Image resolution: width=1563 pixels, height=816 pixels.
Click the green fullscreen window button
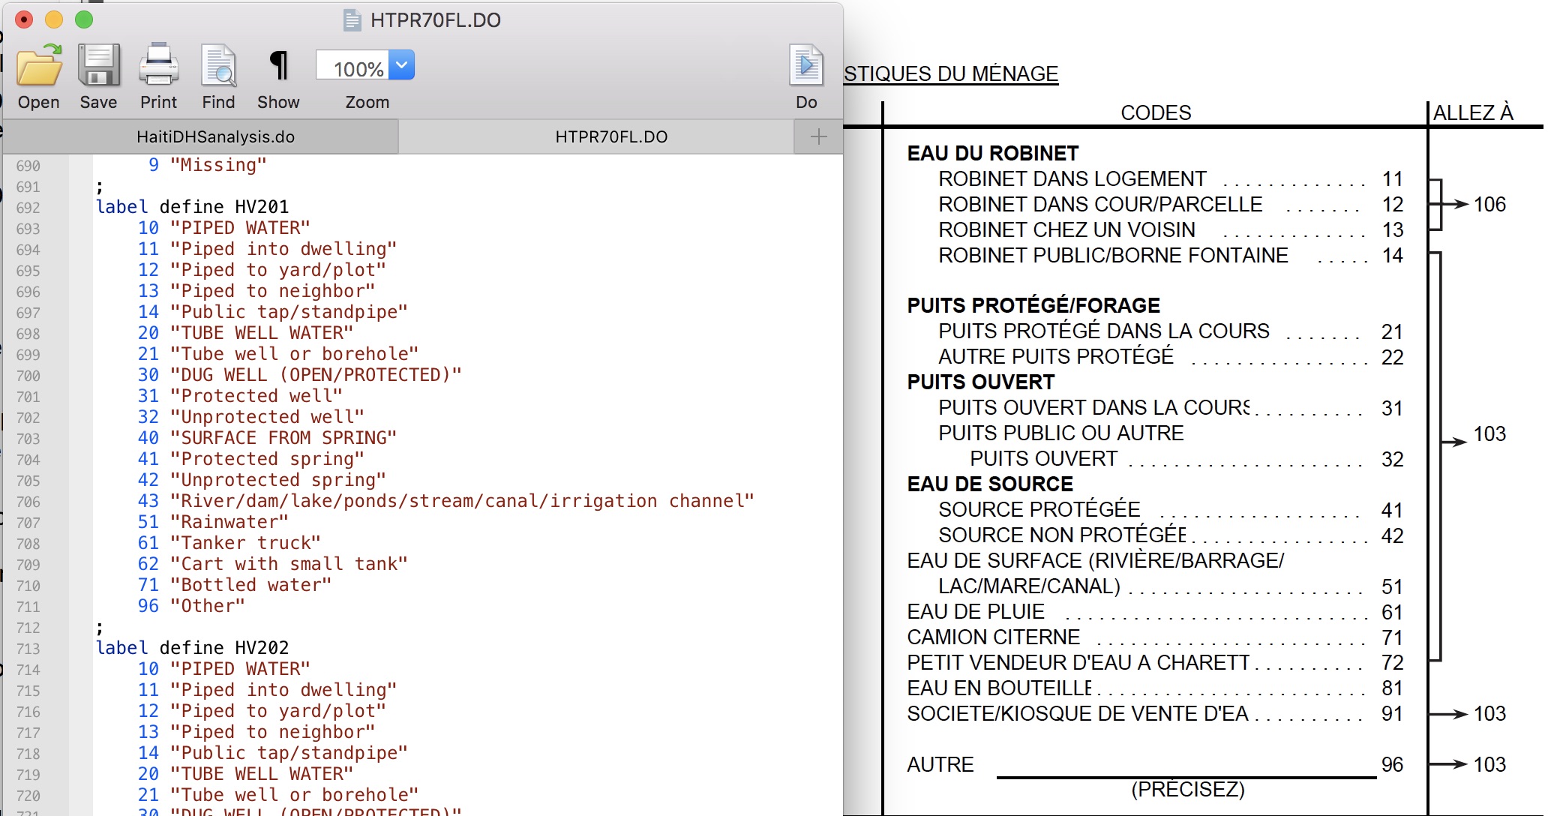(x=84, y=19)
